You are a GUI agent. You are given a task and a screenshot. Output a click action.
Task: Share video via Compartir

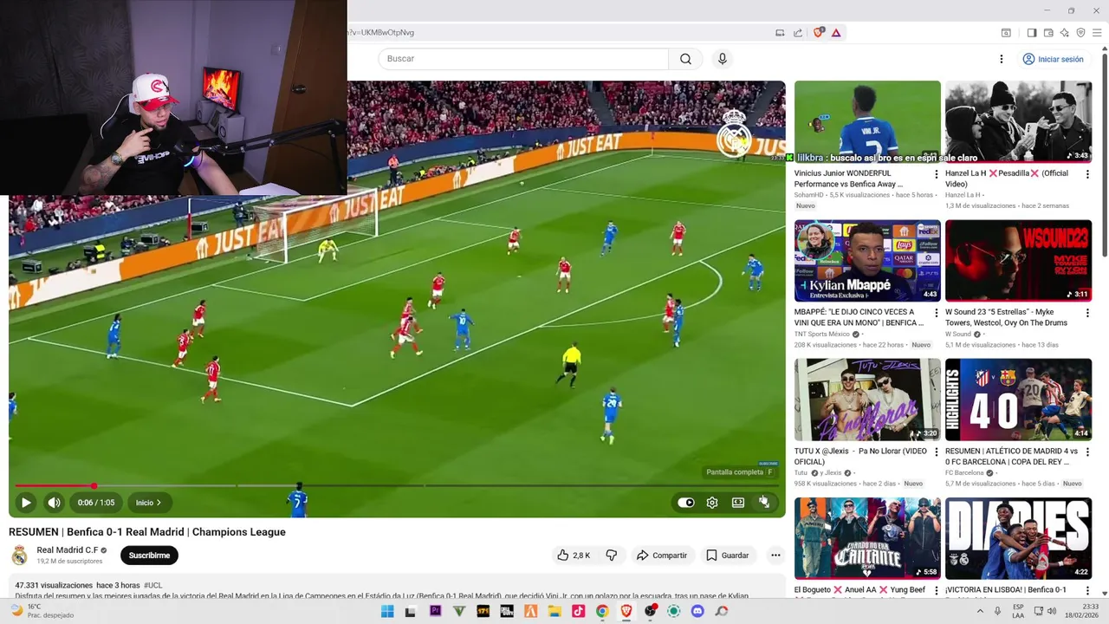661,556
